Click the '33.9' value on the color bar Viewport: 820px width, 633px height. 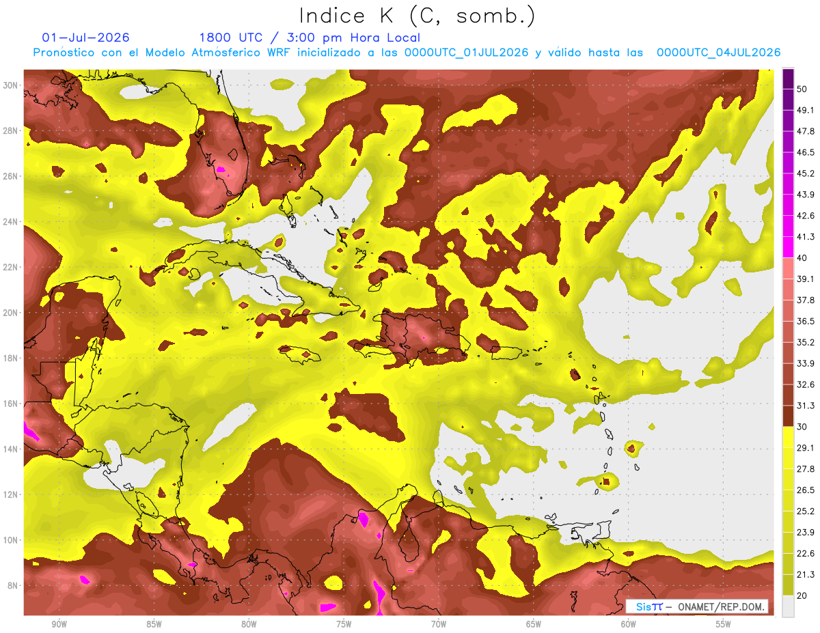click(805, 363)
